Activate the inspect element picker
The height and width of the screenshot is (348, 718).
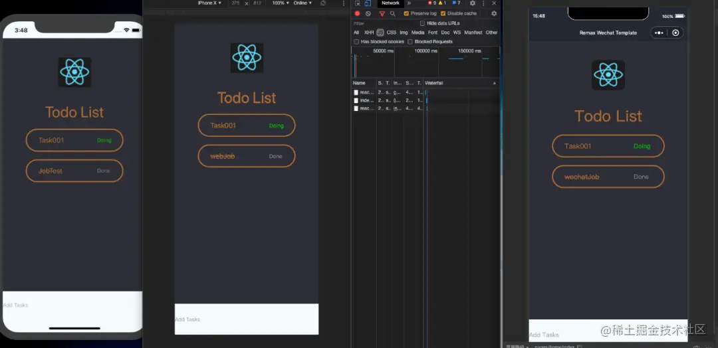point(358,3)
